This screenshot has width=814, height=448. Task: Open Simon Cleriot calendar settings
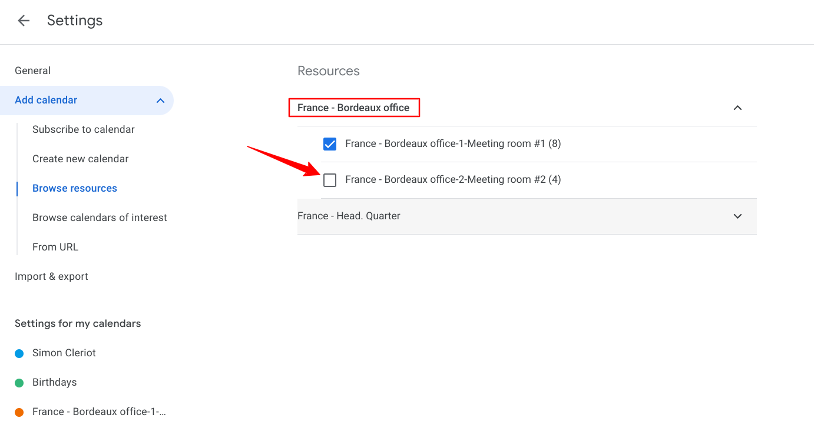click(x=64, y=353)
